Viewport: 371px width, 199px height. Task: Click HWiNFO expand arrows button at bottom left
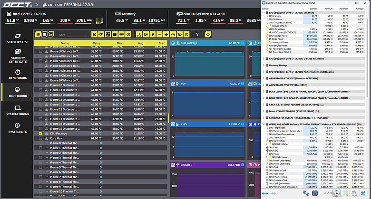pyautogui.click(x=265, y=193)
